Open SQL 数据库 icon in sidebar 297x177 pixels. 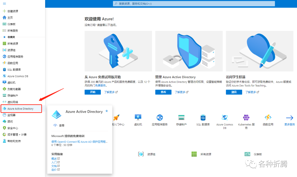coord(4,69)
